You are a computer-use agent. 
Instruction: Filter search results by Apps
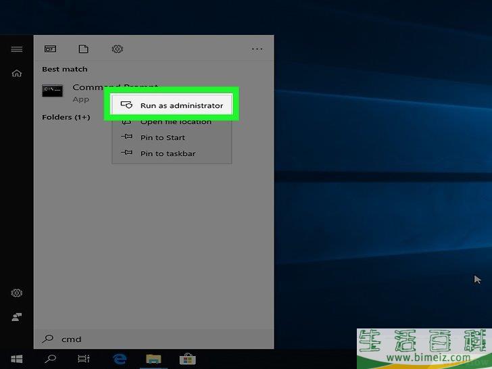tap(50, 49)
